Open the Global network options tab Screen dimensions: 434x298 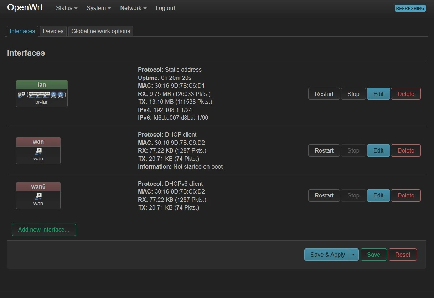101,31
